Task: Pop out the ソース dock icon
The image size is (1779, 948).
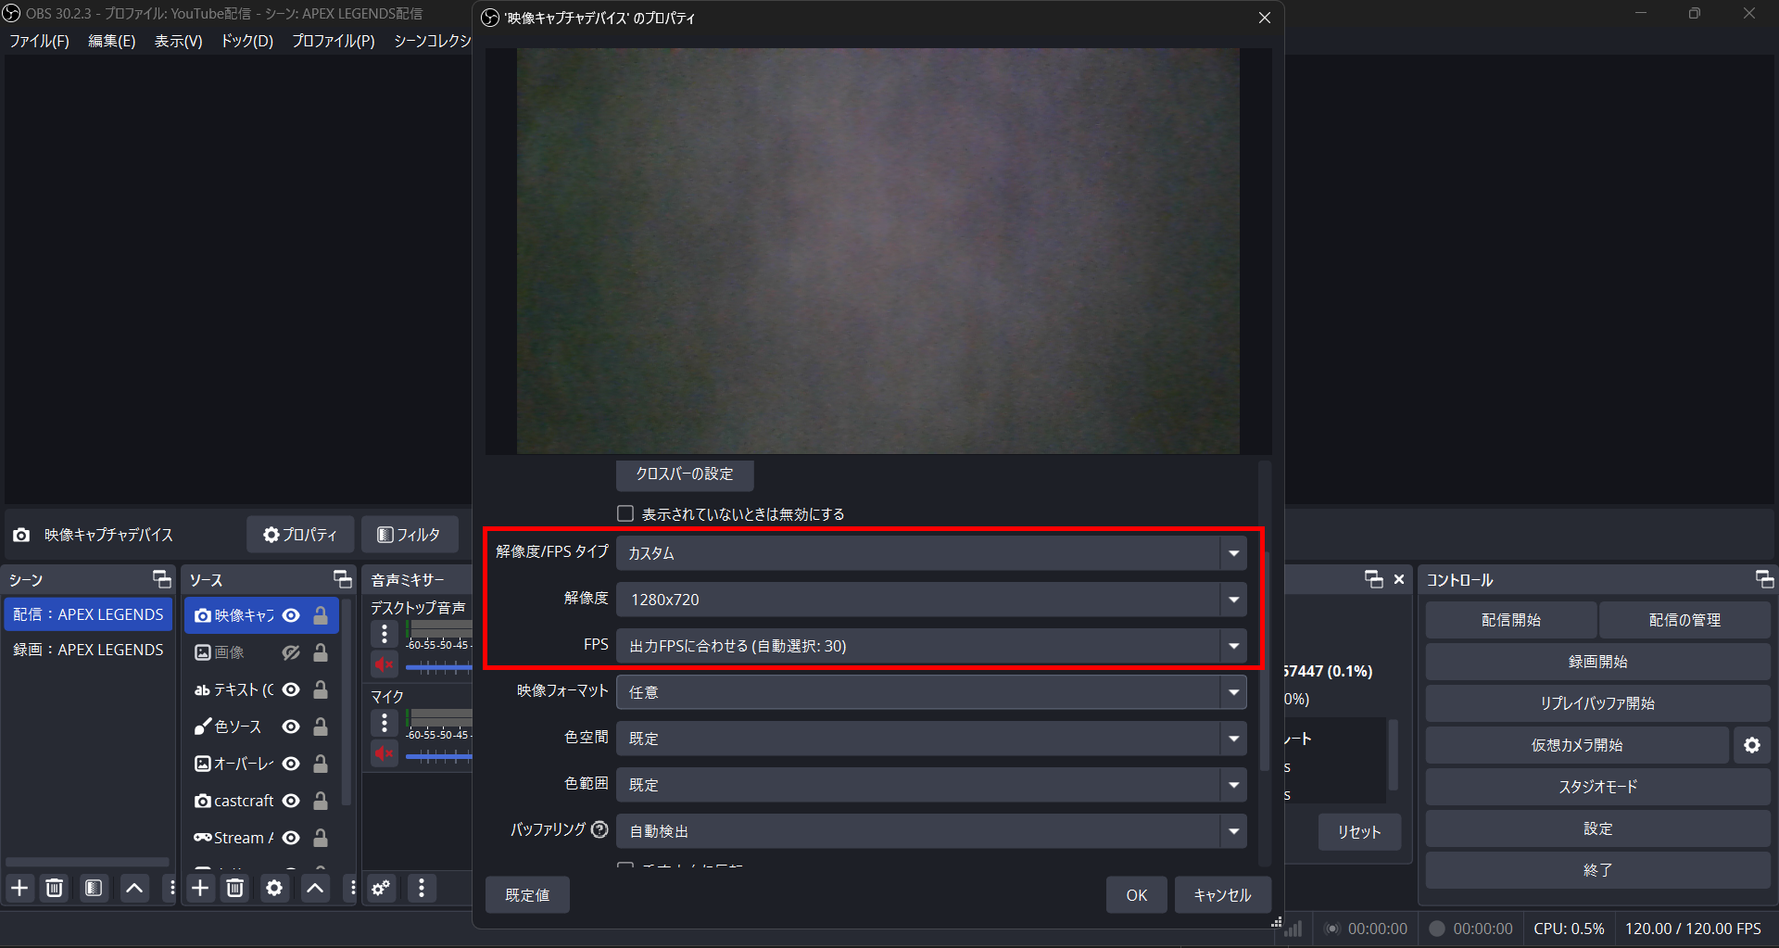Action: tap(343, 579)
